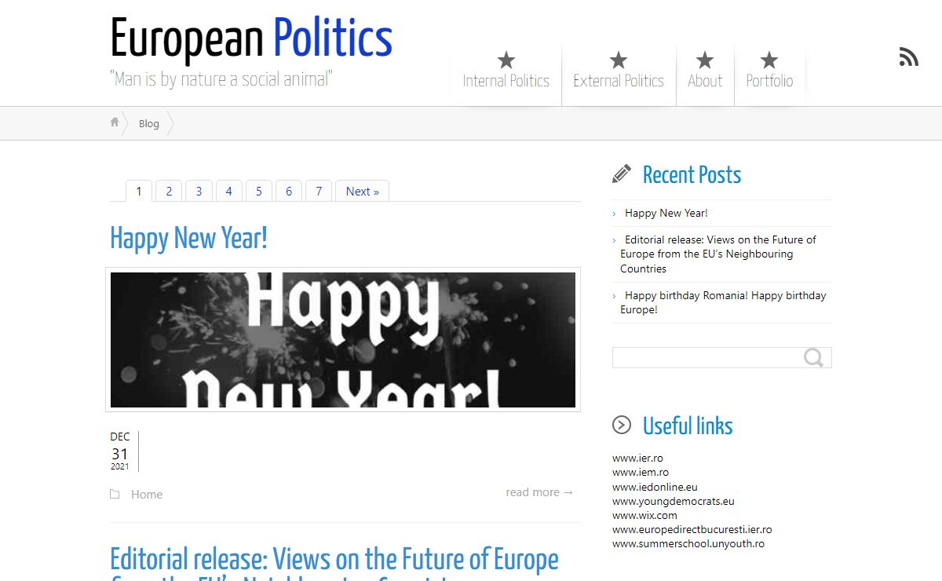Viewport: 942px width, 581px height.
Task: Go to pagination page 2
Action: pos(169,192)
